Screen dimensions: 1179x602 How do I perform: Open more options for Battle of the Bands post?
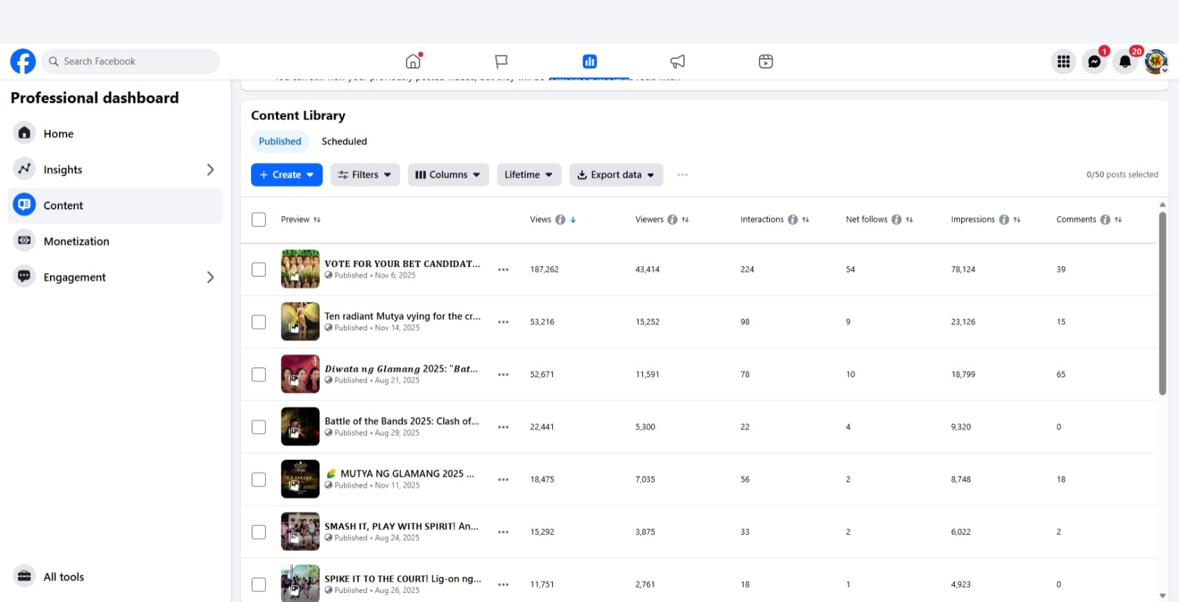click(504, 427)
